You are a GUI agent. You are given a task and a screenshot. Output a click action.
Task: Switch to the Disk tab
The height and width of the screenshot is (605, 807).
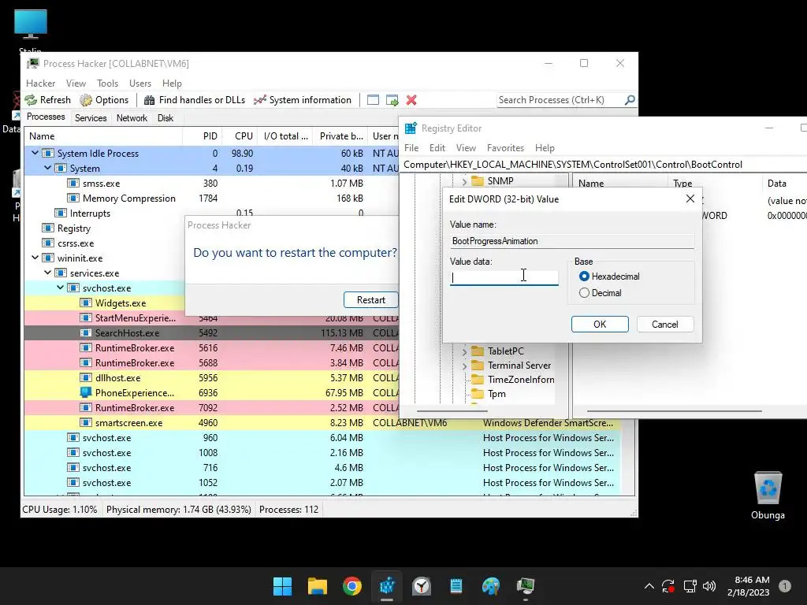click(x=165, y=118)
